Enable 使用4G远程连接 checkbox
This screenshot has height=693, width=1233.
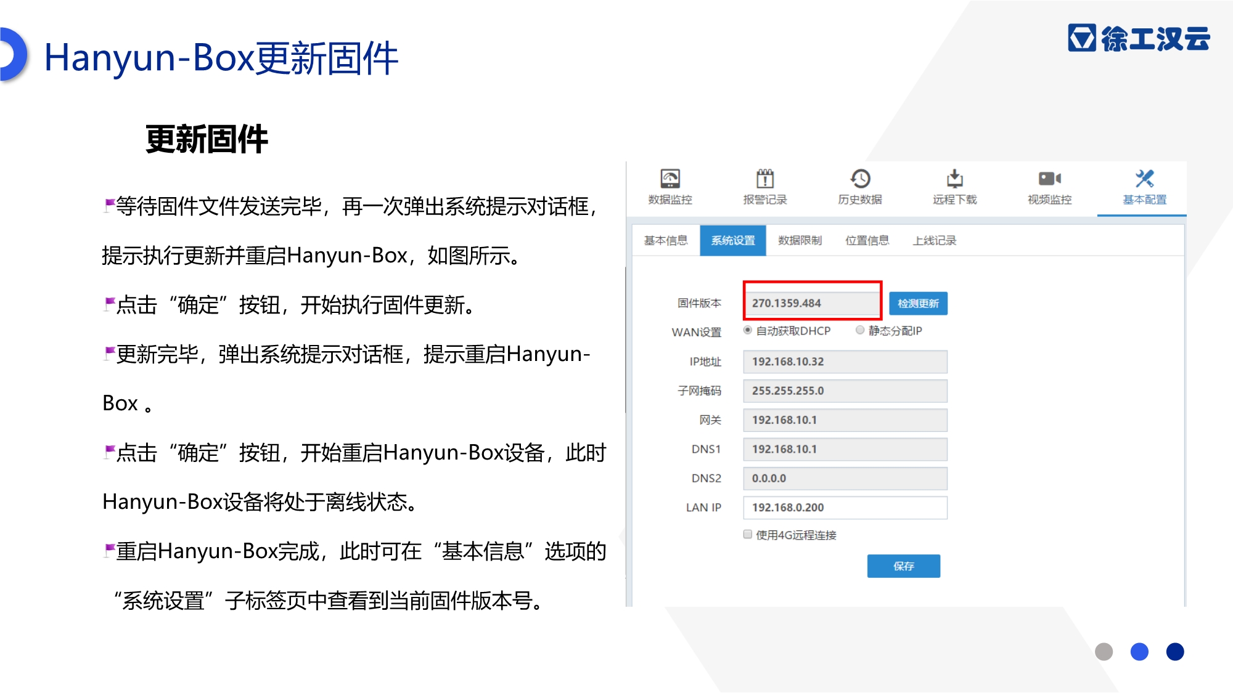pyautogui.click(x=748, y=534)
